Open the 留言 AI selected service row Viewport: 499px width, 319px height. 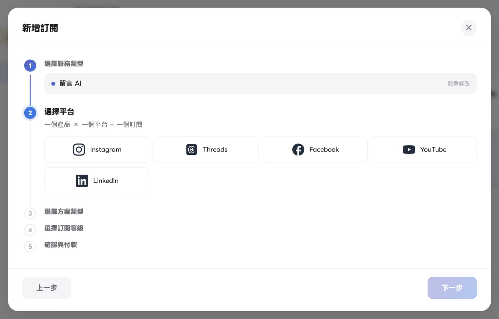pos(260,83)
